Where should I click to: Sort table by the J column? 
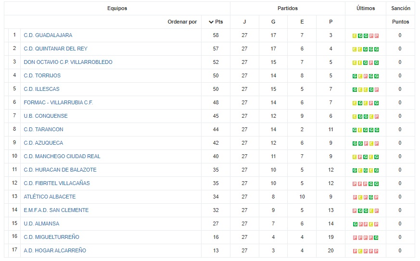[x=244, y=22]
